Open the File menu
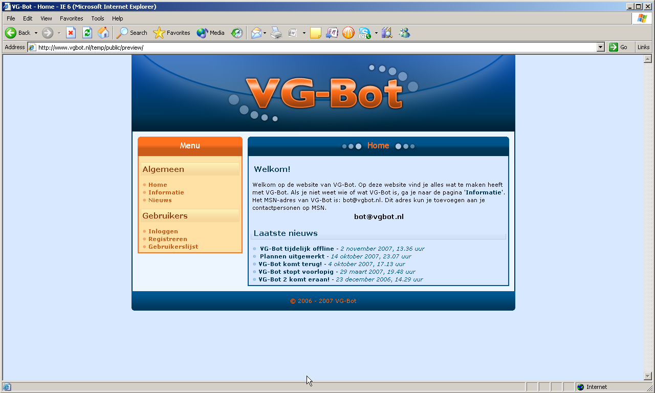The height and width of the screenshot is (393, 655). (11, 18)
